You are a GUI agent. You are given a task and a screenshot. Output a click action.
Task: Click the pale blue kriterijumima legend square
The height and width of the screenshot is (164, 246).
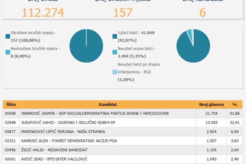click(x=115, y=72)
